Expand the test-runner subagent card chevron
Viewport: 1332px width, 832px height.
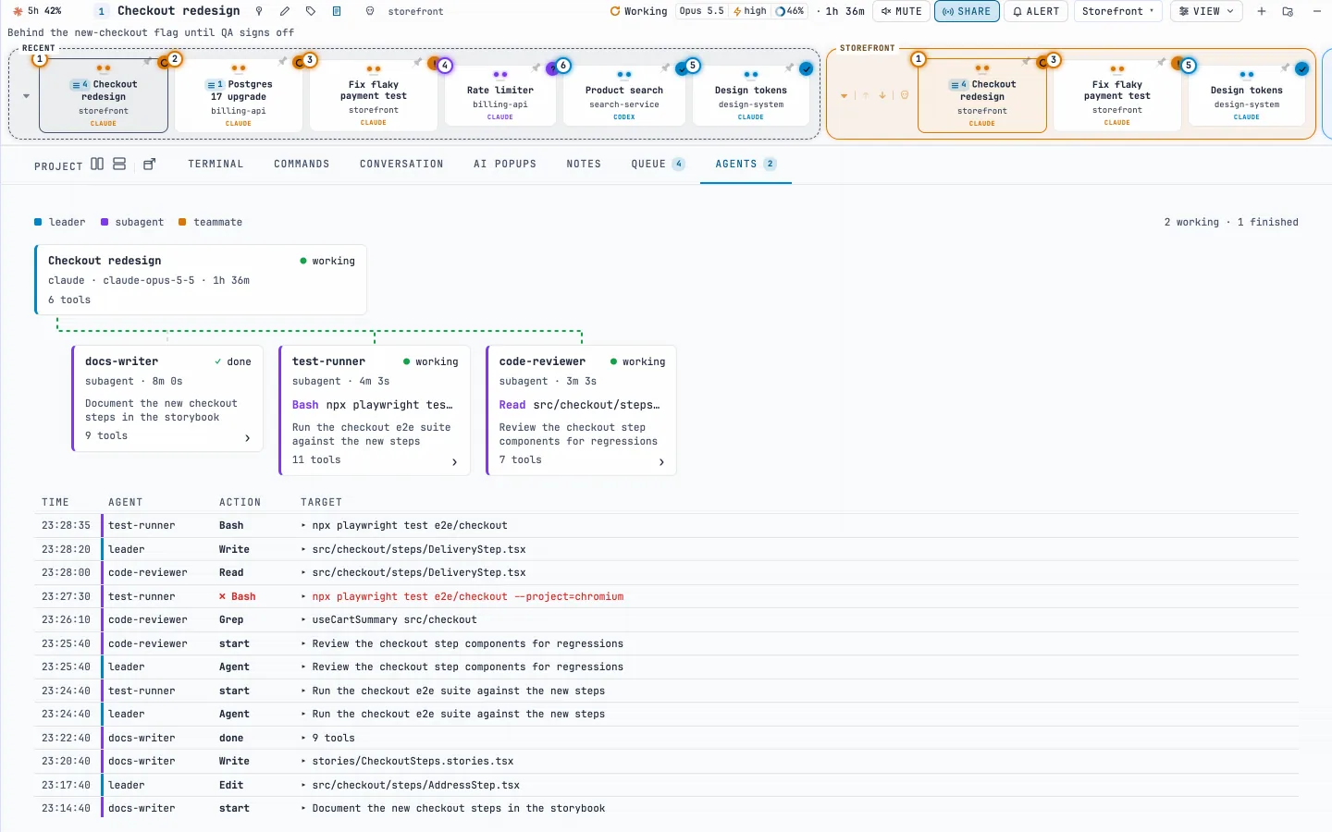click(454, 461)
